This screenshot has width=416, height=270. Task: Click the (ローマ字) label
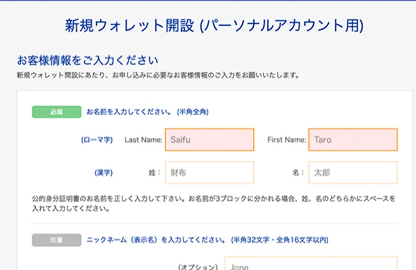[x=97, y=139]
